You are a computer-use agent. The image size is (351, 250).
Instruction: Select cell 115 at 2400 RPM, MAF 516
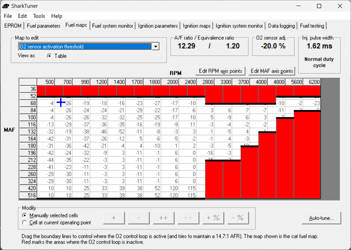point(188,195)
